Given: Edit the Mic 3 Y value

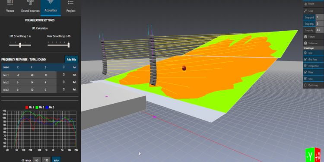Looking at the screenshot, I should tap(32, 89).
